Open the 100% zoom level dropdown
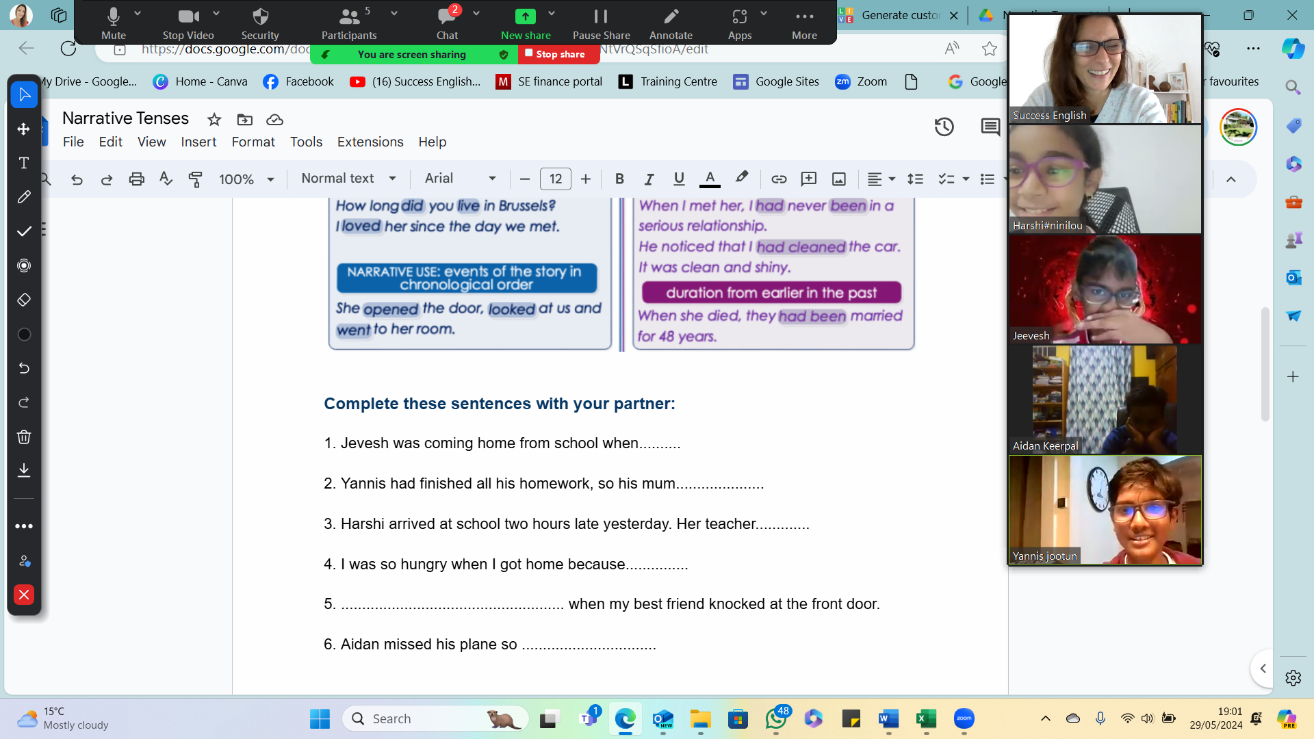Image resolution: width=1314 pixels, height=739 pixels. (246, 179)
